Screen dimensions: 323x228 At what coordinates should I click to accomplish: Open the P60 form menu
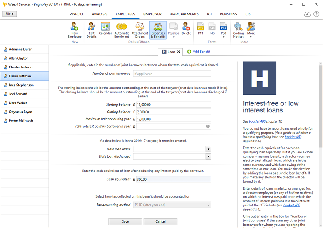[x=223, y=30]
